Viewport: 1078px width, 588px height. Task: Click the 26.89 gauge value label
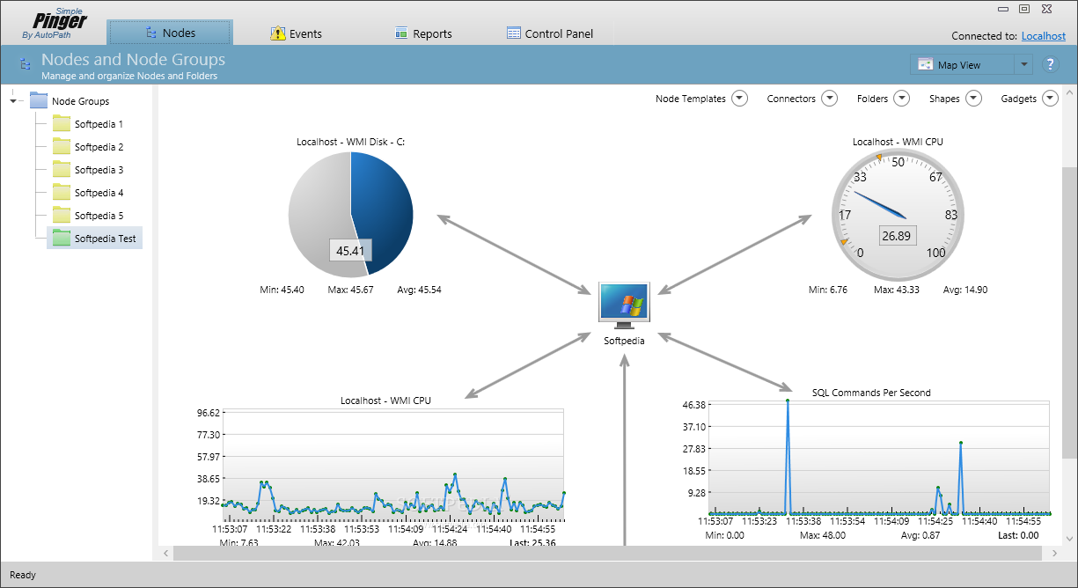[897, 236]
